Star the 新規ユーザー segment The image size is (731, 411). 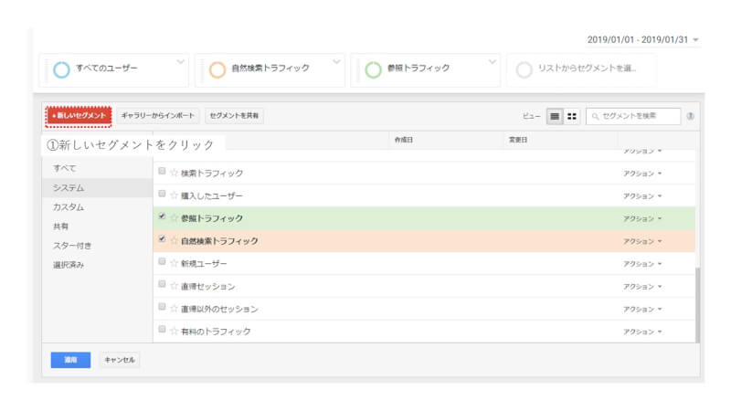[x=174, y=263]
